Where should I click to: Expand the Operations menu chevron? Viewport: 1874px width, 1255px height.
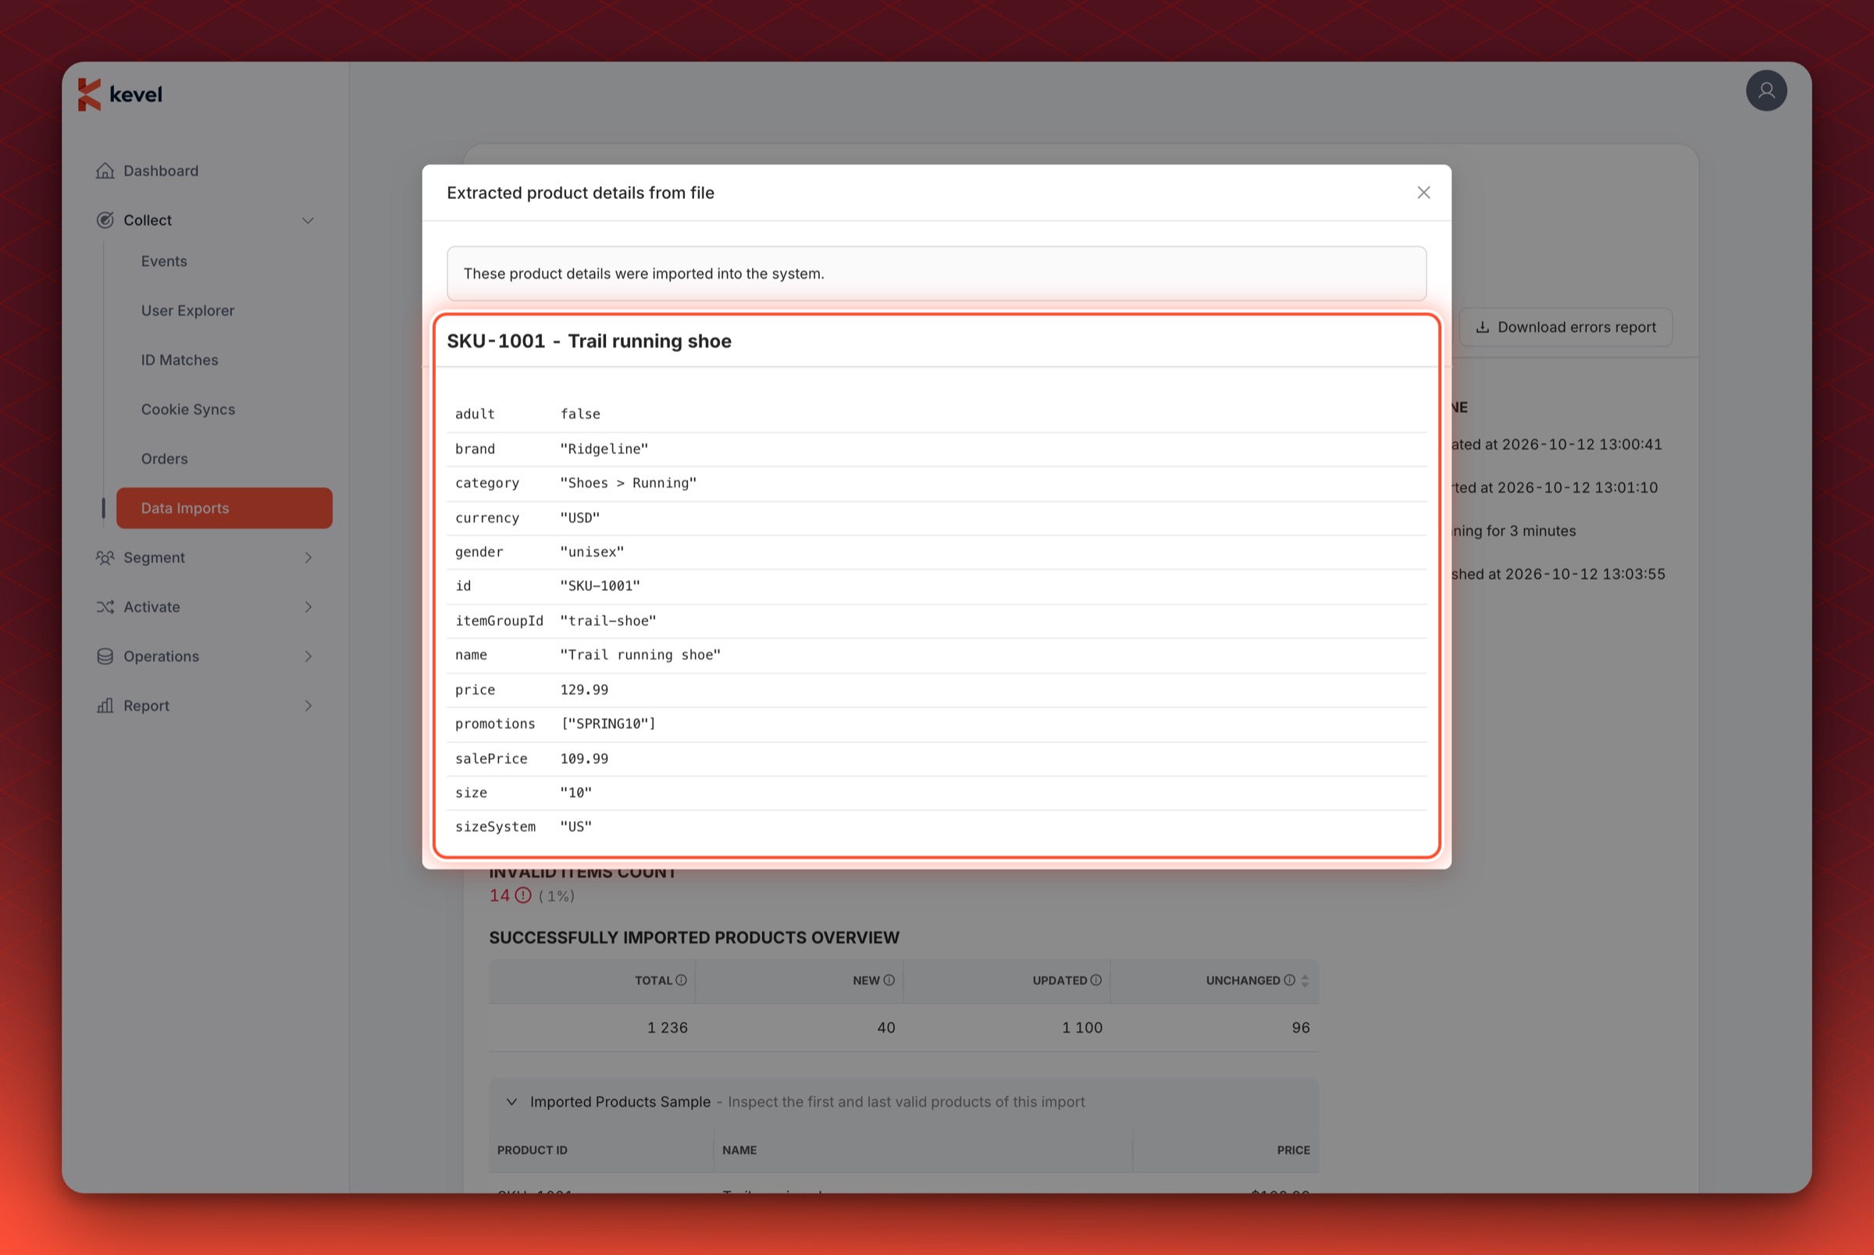[x=308, y=656]
